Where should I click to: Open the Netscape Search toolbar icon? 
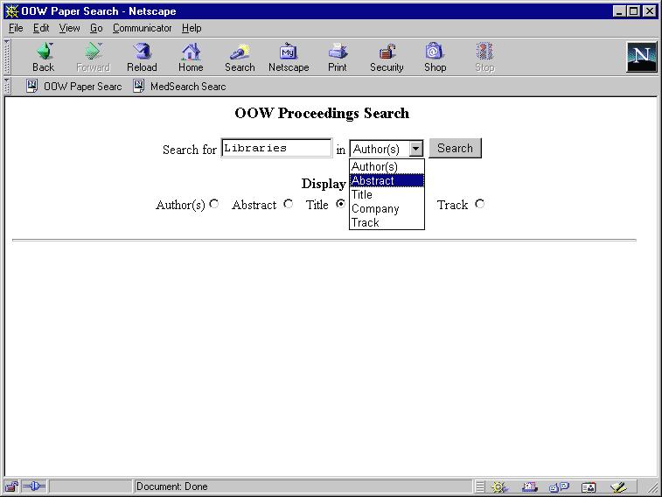pyautogui.click(x=240, y=56)
